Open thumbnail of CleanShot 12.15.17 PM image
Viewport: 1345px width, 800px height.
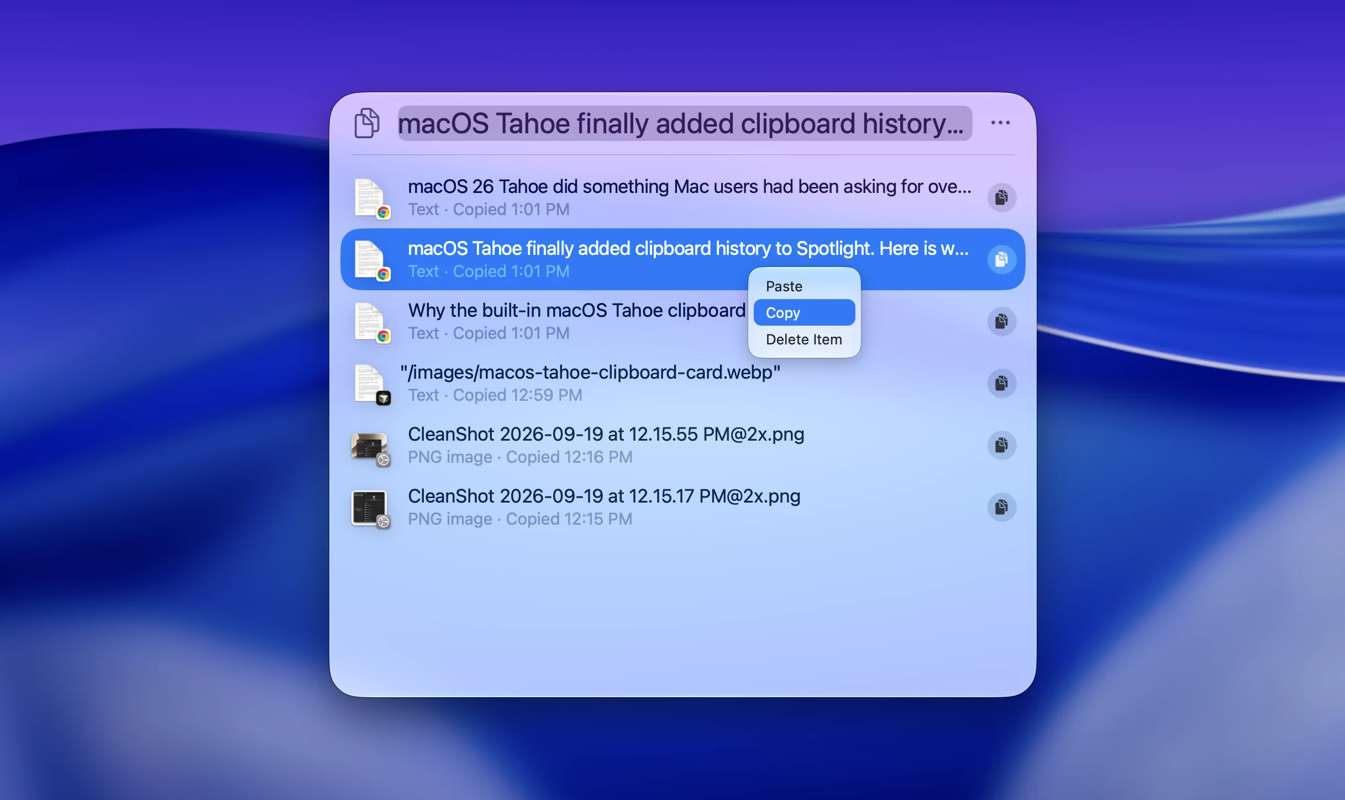pyautogui.click(x=371, y=509)
